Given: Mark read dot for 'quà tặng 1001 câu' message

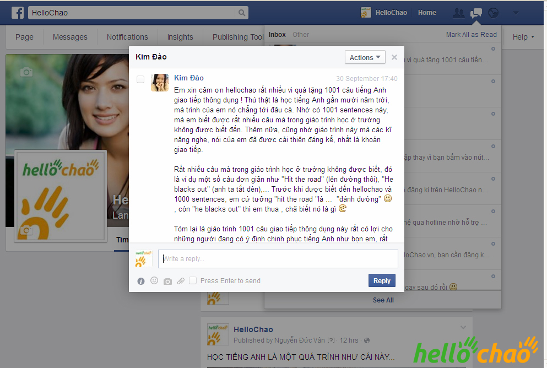Looking at the screenshot, I should point(493,49).
